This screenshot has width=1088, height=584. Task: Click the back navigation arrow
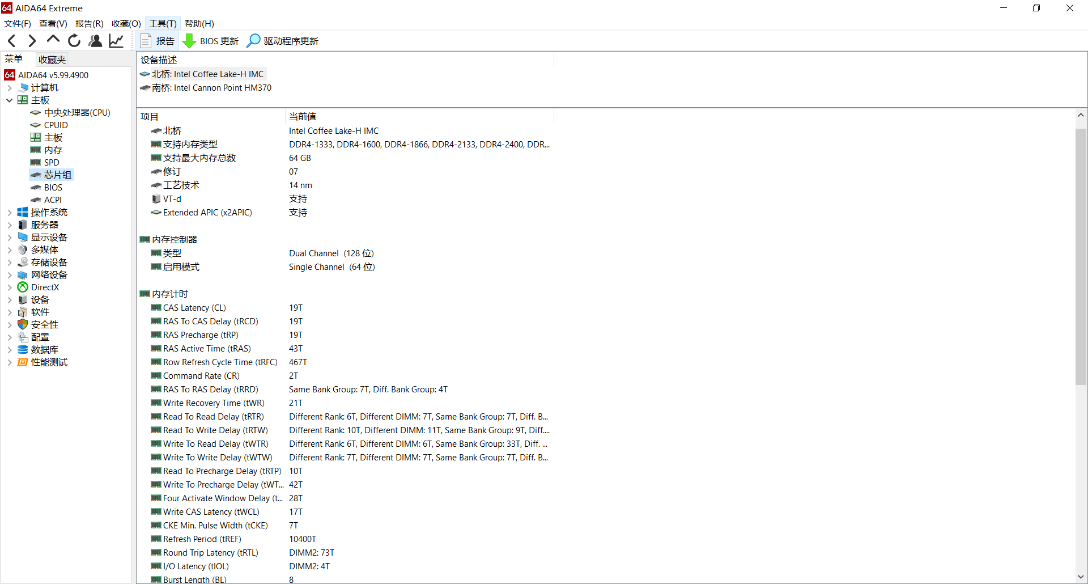(x=12, y=41)
